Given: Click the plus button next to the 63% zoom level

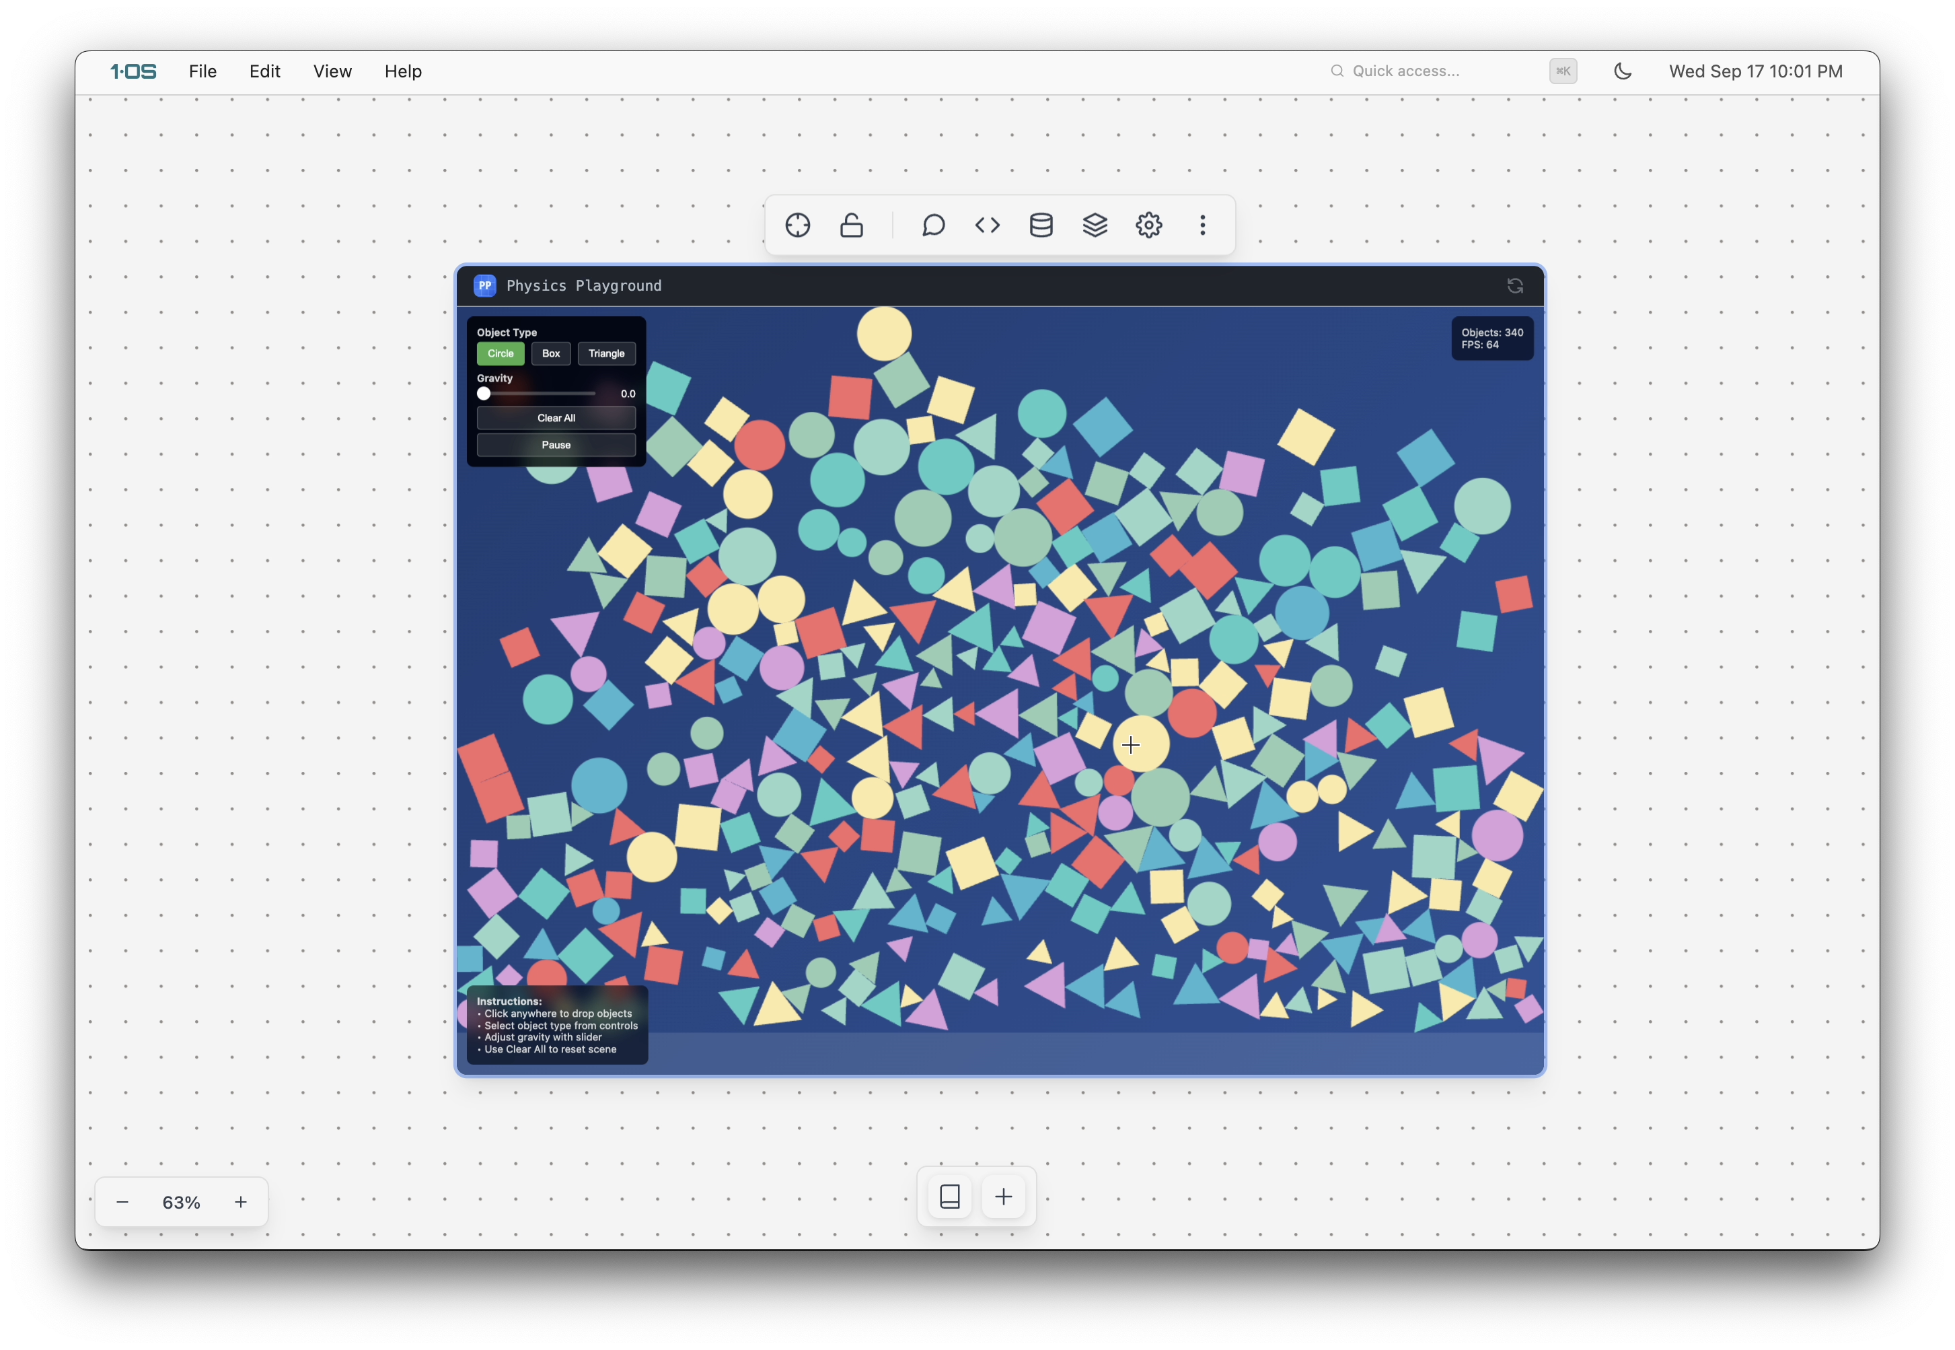Looking at the screenshot, I should 241,1202.
